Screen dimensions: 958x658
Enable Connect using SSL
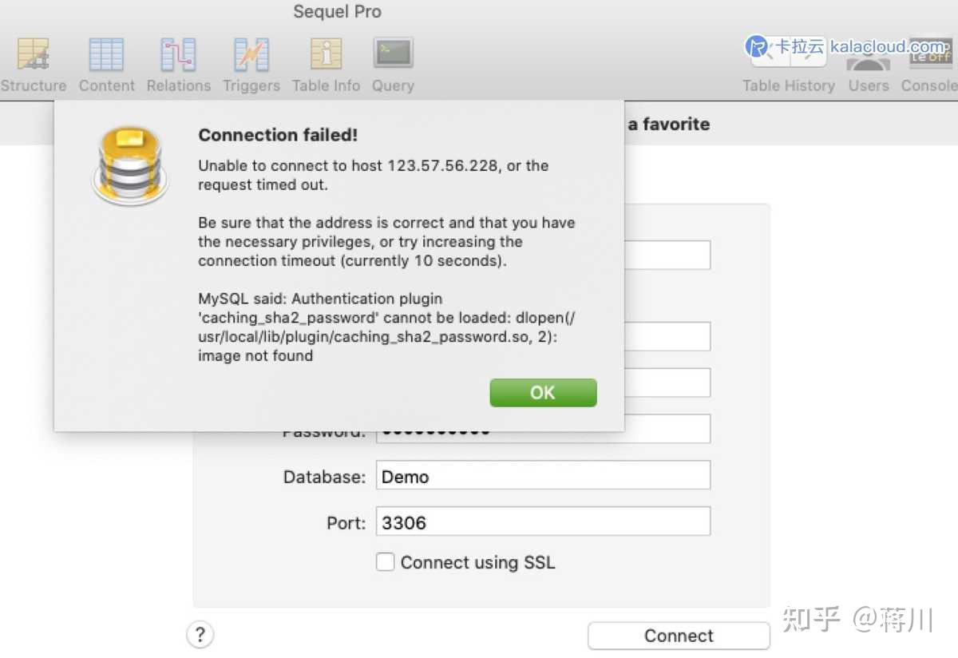386,562
